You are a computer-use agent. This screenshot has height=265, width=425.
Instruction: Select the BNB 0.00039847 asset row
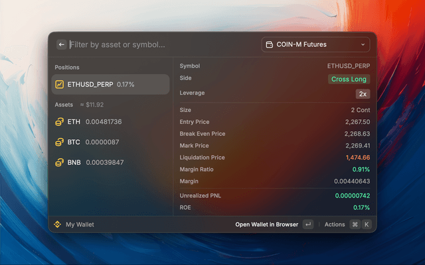pyautogui.click(x=110, y=162)
